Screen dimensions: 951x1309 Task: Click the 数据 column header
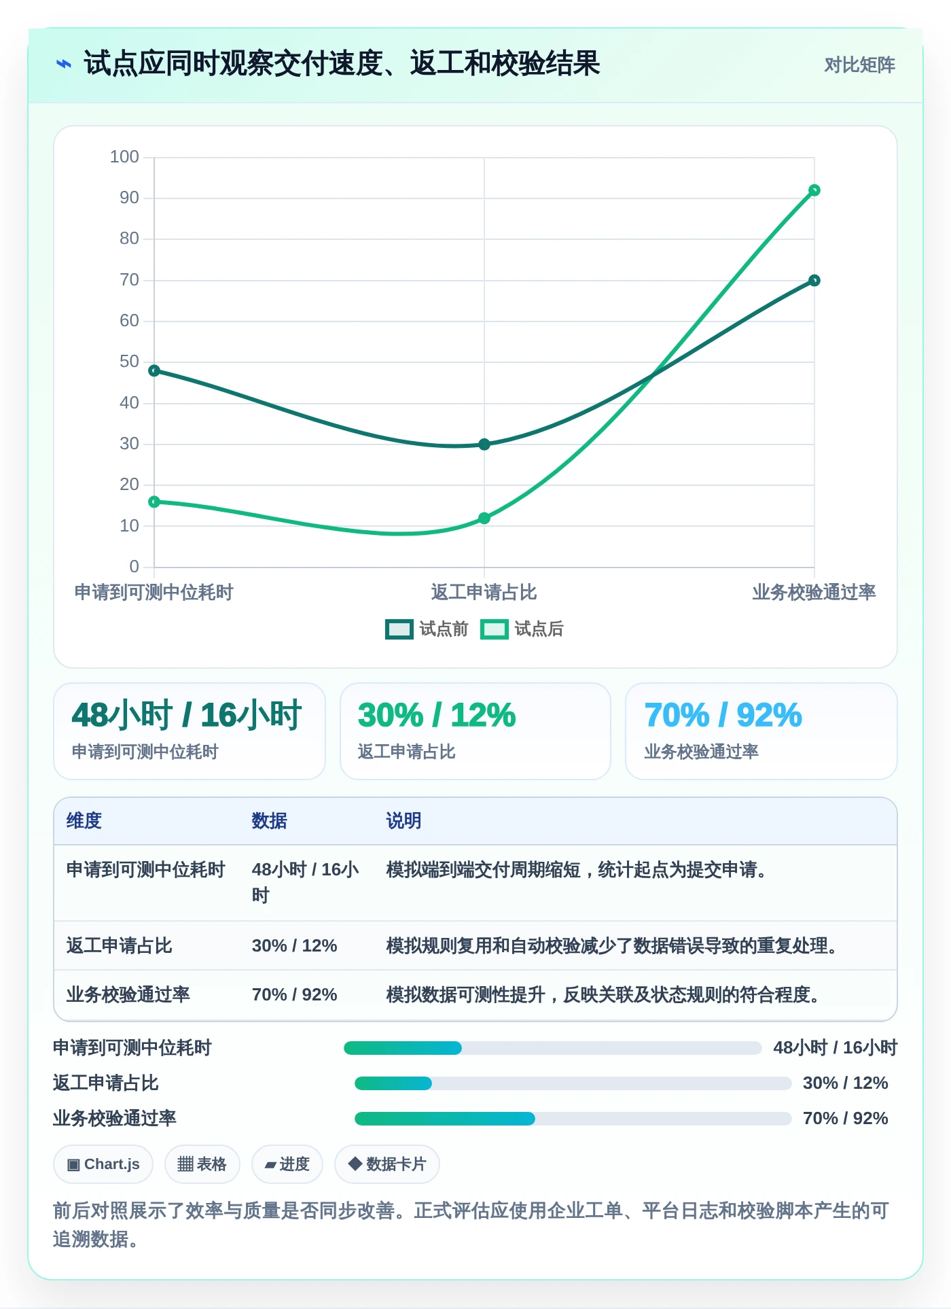tap(270, 820)
